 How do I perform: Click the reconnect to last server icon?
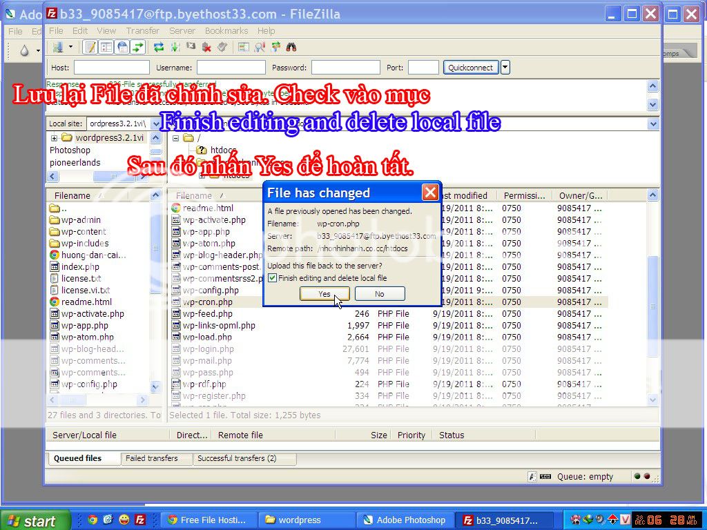pyautogui.click(x=222, y=47)
